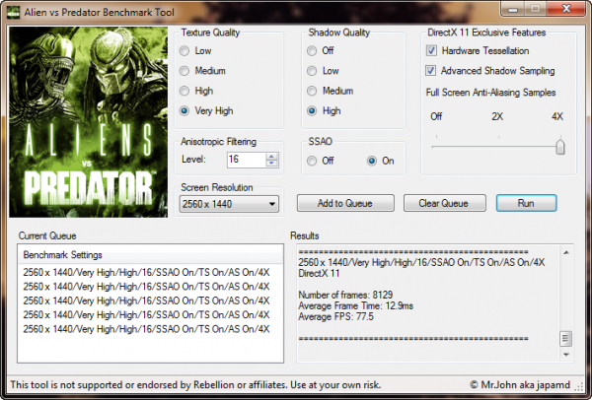592x400 pixels.
Task: Select the first queue entry
Action: [146, 272]
